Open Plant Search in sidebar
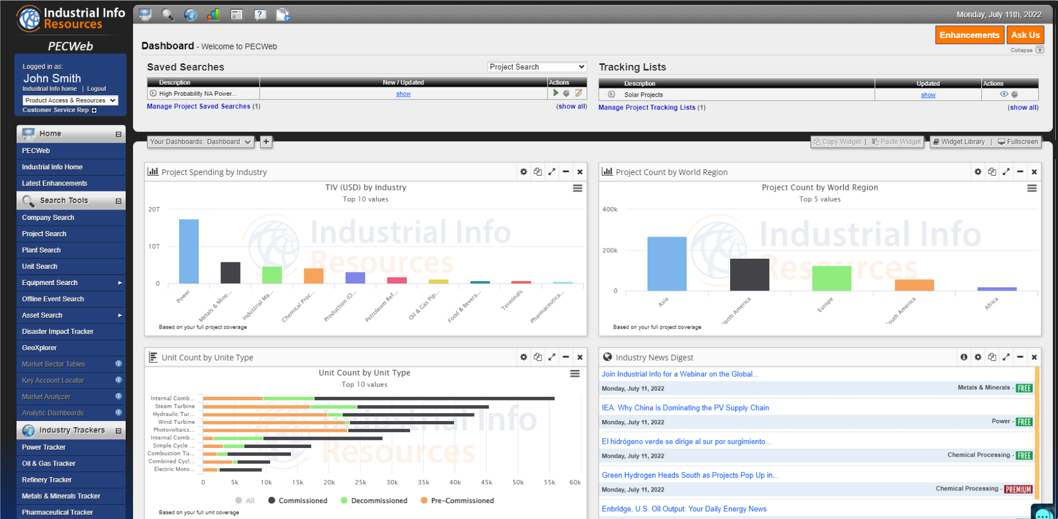 click(x=71, y=250)
